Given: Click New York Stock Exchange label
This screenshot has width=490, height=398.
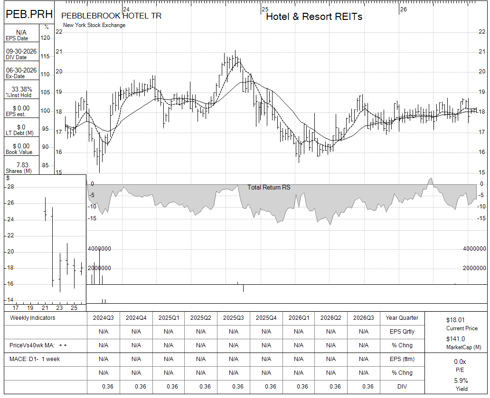Looking at the screenshot, I should tap(94, 25).
